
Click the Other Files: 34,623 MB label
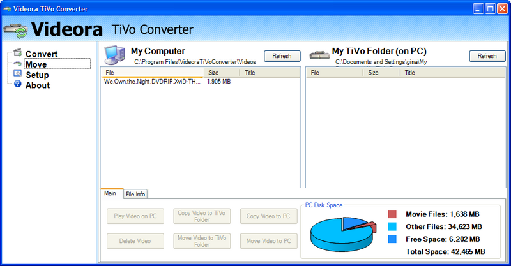[443, 226]
